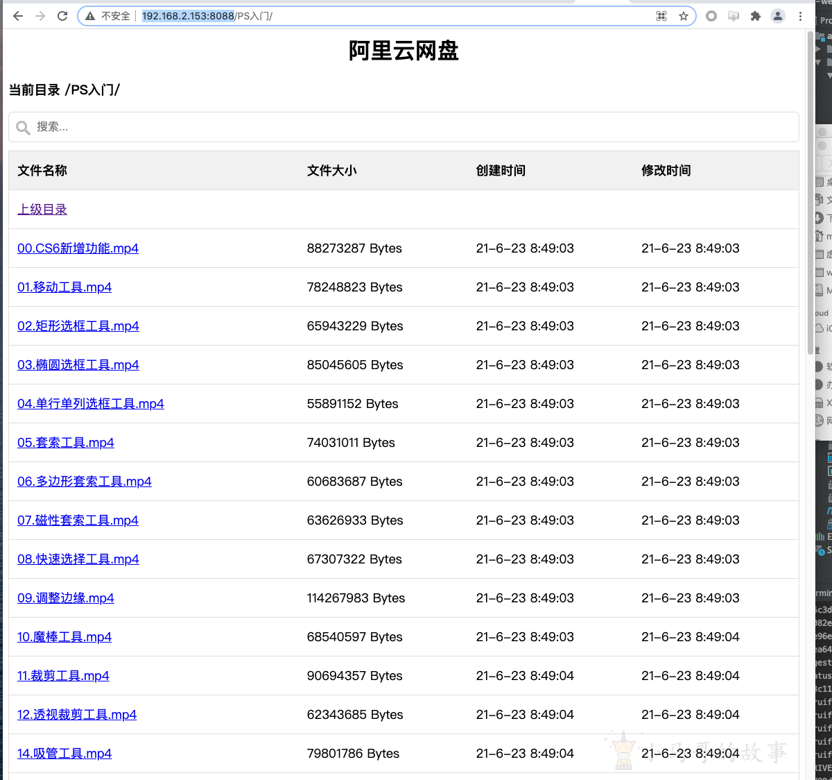
Task: Select size 85045605 Bytes
Action: point(355,365)
